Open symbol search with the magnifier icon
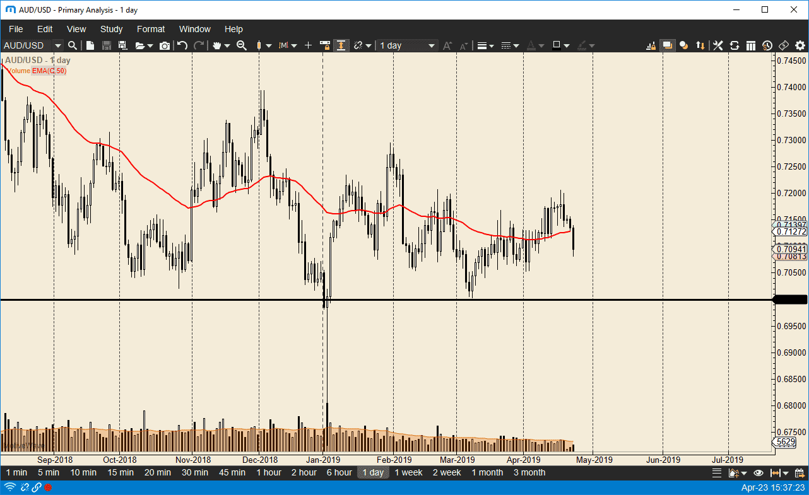This screenshot has height=495, width=809. pos(72,45)
